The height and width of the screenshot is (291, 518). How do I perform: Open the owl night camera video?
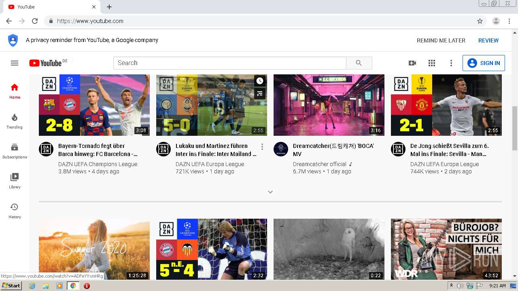coord(329,249)
